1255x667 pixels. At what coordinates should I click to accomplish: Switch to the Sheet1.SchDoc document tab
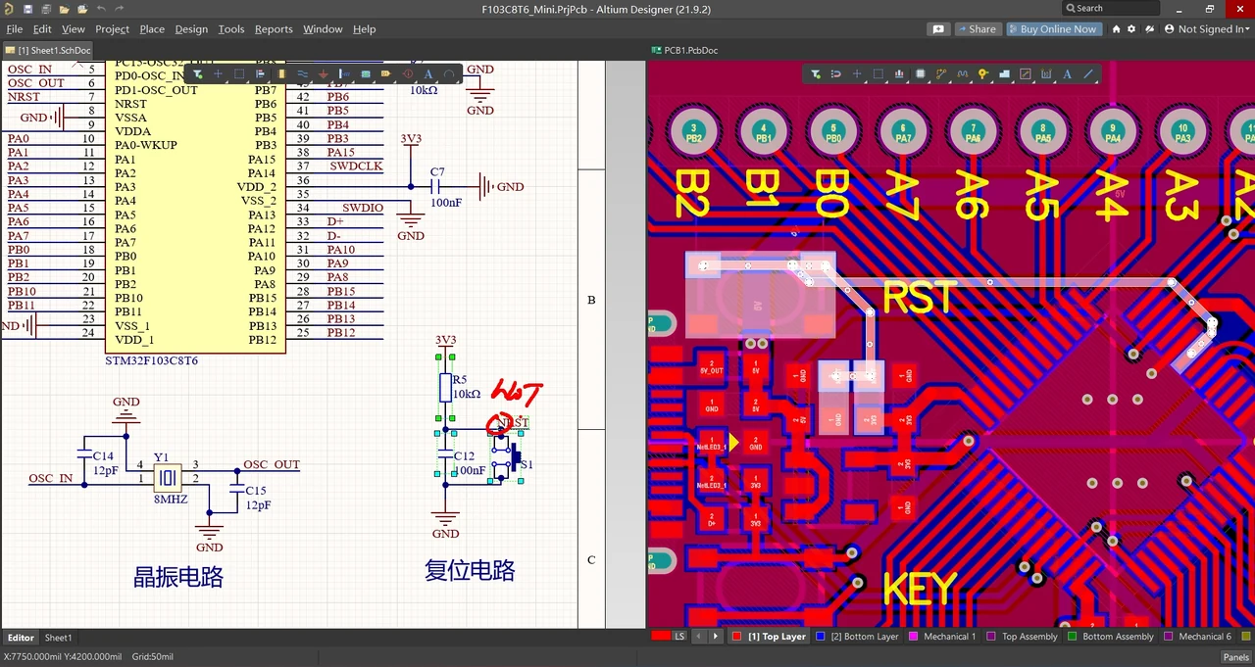pos(48,50)
